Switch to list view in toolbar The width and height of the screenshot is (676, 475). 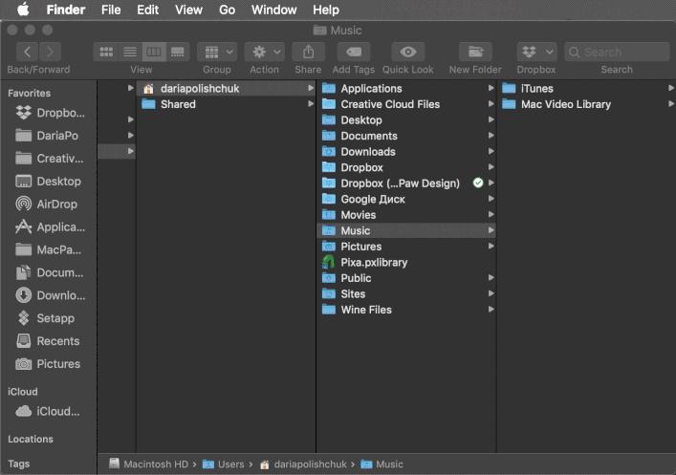click(x=130, y=53)
